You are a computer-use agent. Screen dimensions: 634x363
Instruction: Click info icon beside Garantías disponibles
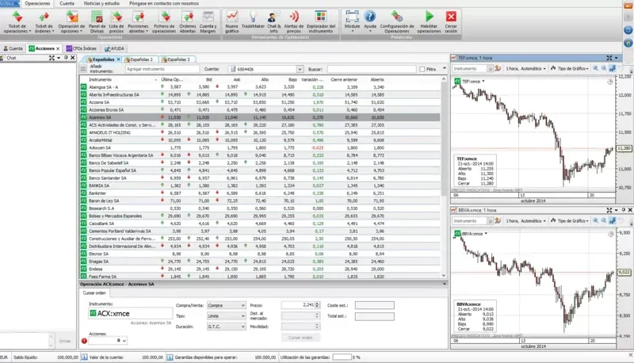pyautogui.click(x=170, y=357)
